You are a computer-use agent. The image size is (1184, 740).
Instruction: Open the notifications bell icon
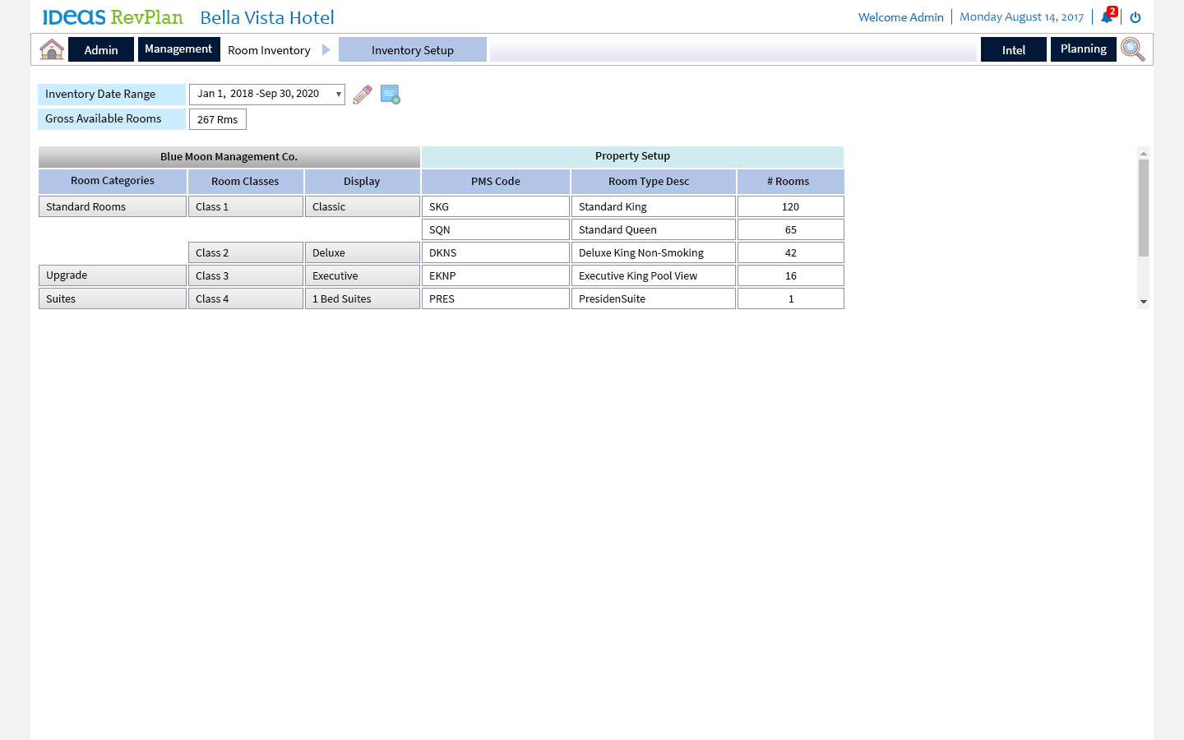[x=1107, y=17]
